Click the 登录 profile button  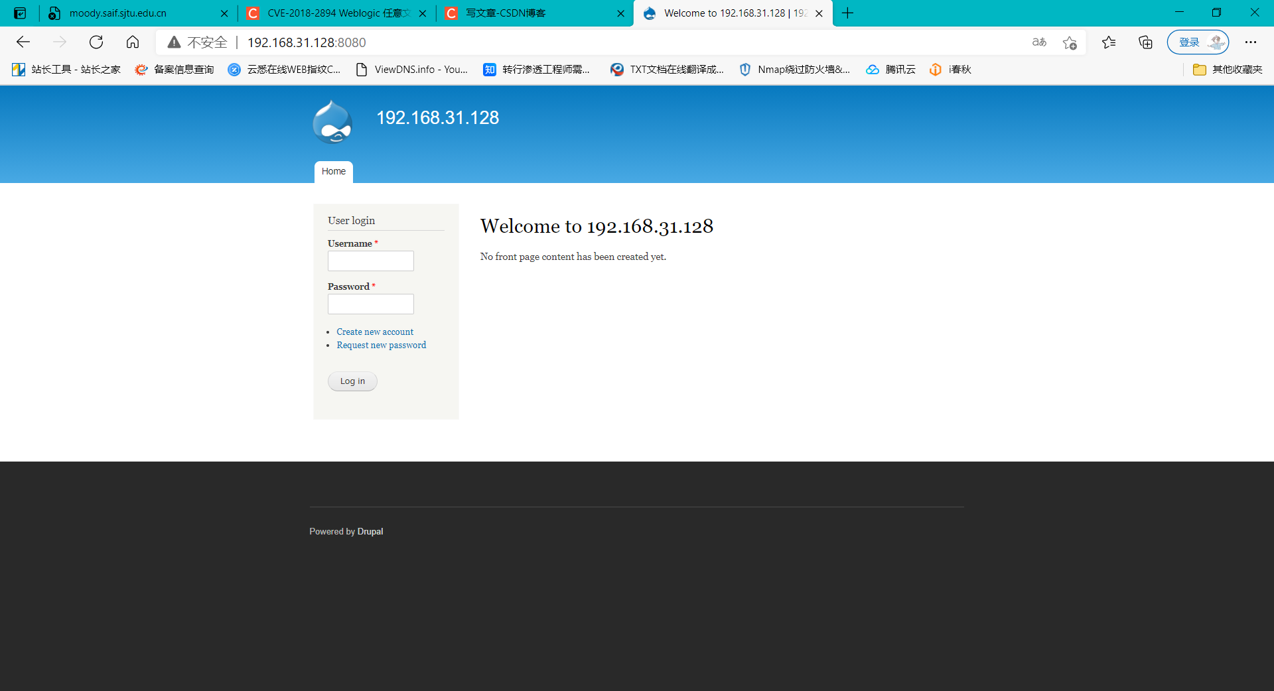click(1190, 42)
